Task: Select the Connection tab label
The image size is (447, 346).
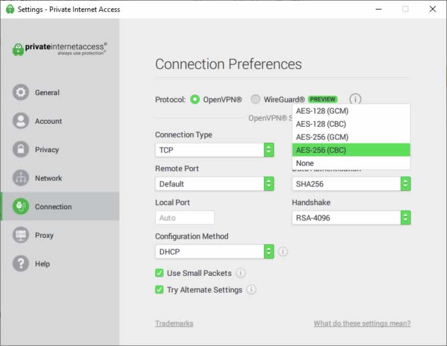Action: point(53,206)
